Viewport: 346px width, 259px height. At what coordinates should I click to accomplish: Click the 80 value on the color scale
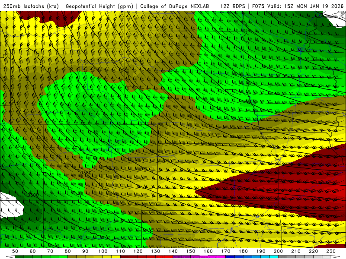pyautogui.click(x=68, y=251)
